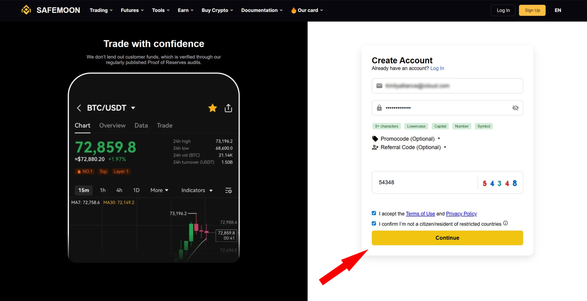Open the Terms of Use link
Screen dimensions: 587x301
click(x=420, y=214)
